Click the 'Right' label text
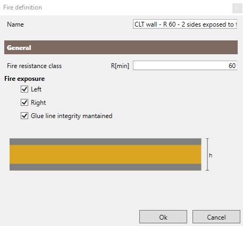This screenshot has width=243, height=226. click(x=38, y=103)
